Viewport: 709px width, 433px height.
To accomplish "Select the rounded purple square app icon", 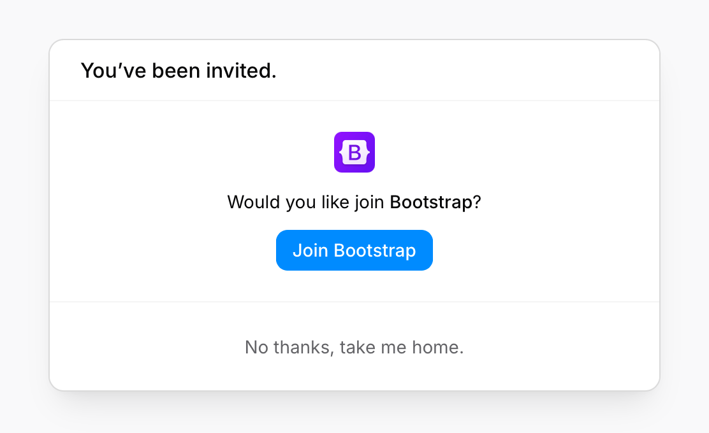I will (354, 152).
